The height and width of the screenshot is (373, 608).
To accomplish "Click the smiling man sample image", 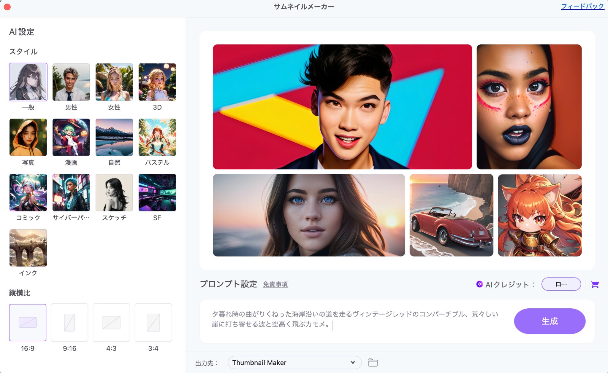I will coord(342,107).
